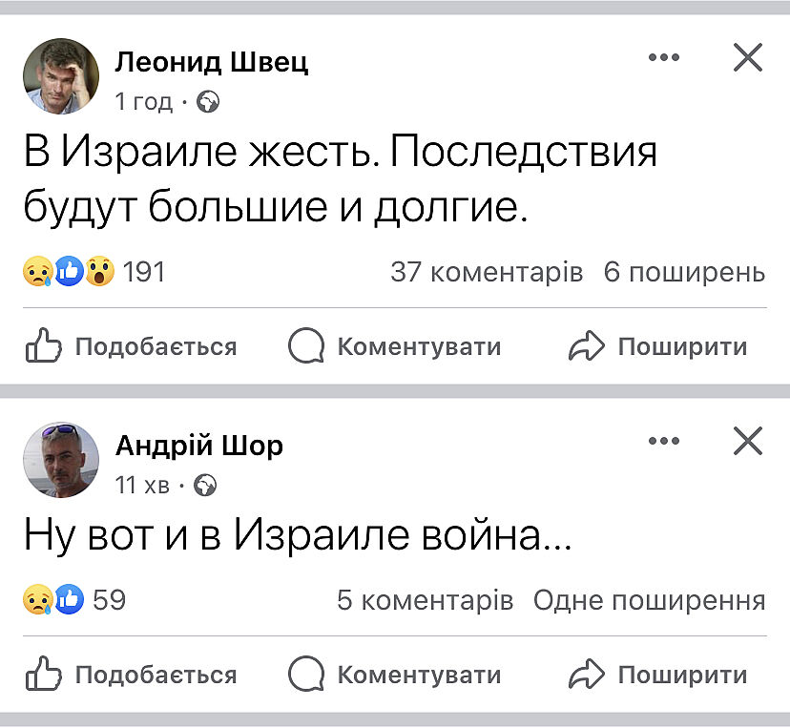Screen dimensions: 790x728
Task: Click the globe privacy icon by 11 хв
Action: coord(205,486)
